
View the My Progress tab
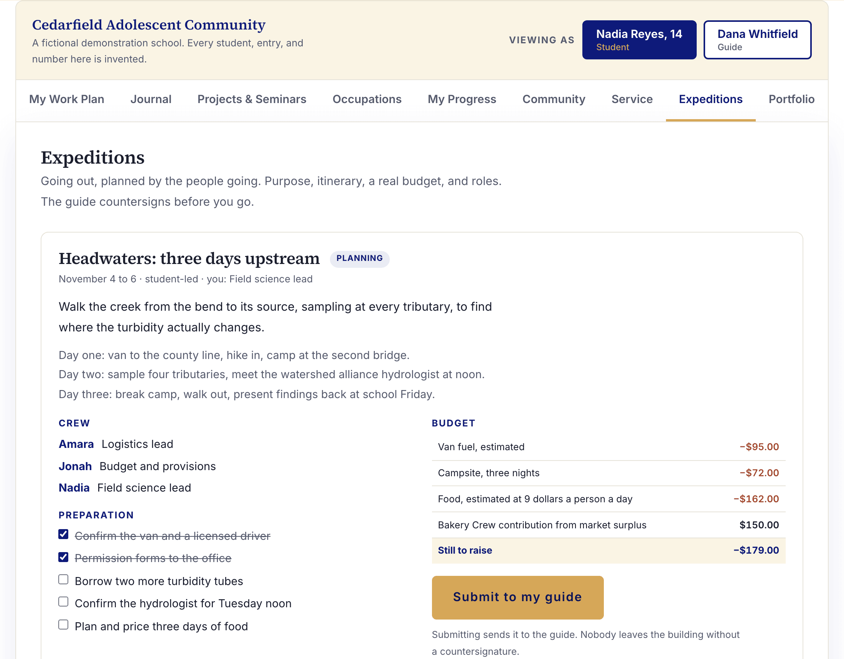click(462, 99)
